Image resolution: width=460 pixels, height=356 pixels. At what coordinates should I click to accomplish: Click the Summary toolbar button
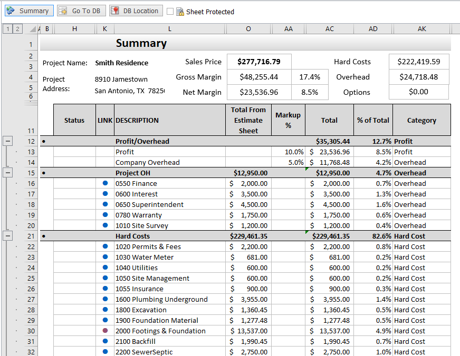tap(29, 11)
